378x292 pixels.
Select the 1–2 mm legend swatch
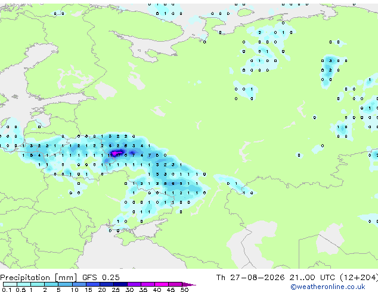[x=38, y=284]
